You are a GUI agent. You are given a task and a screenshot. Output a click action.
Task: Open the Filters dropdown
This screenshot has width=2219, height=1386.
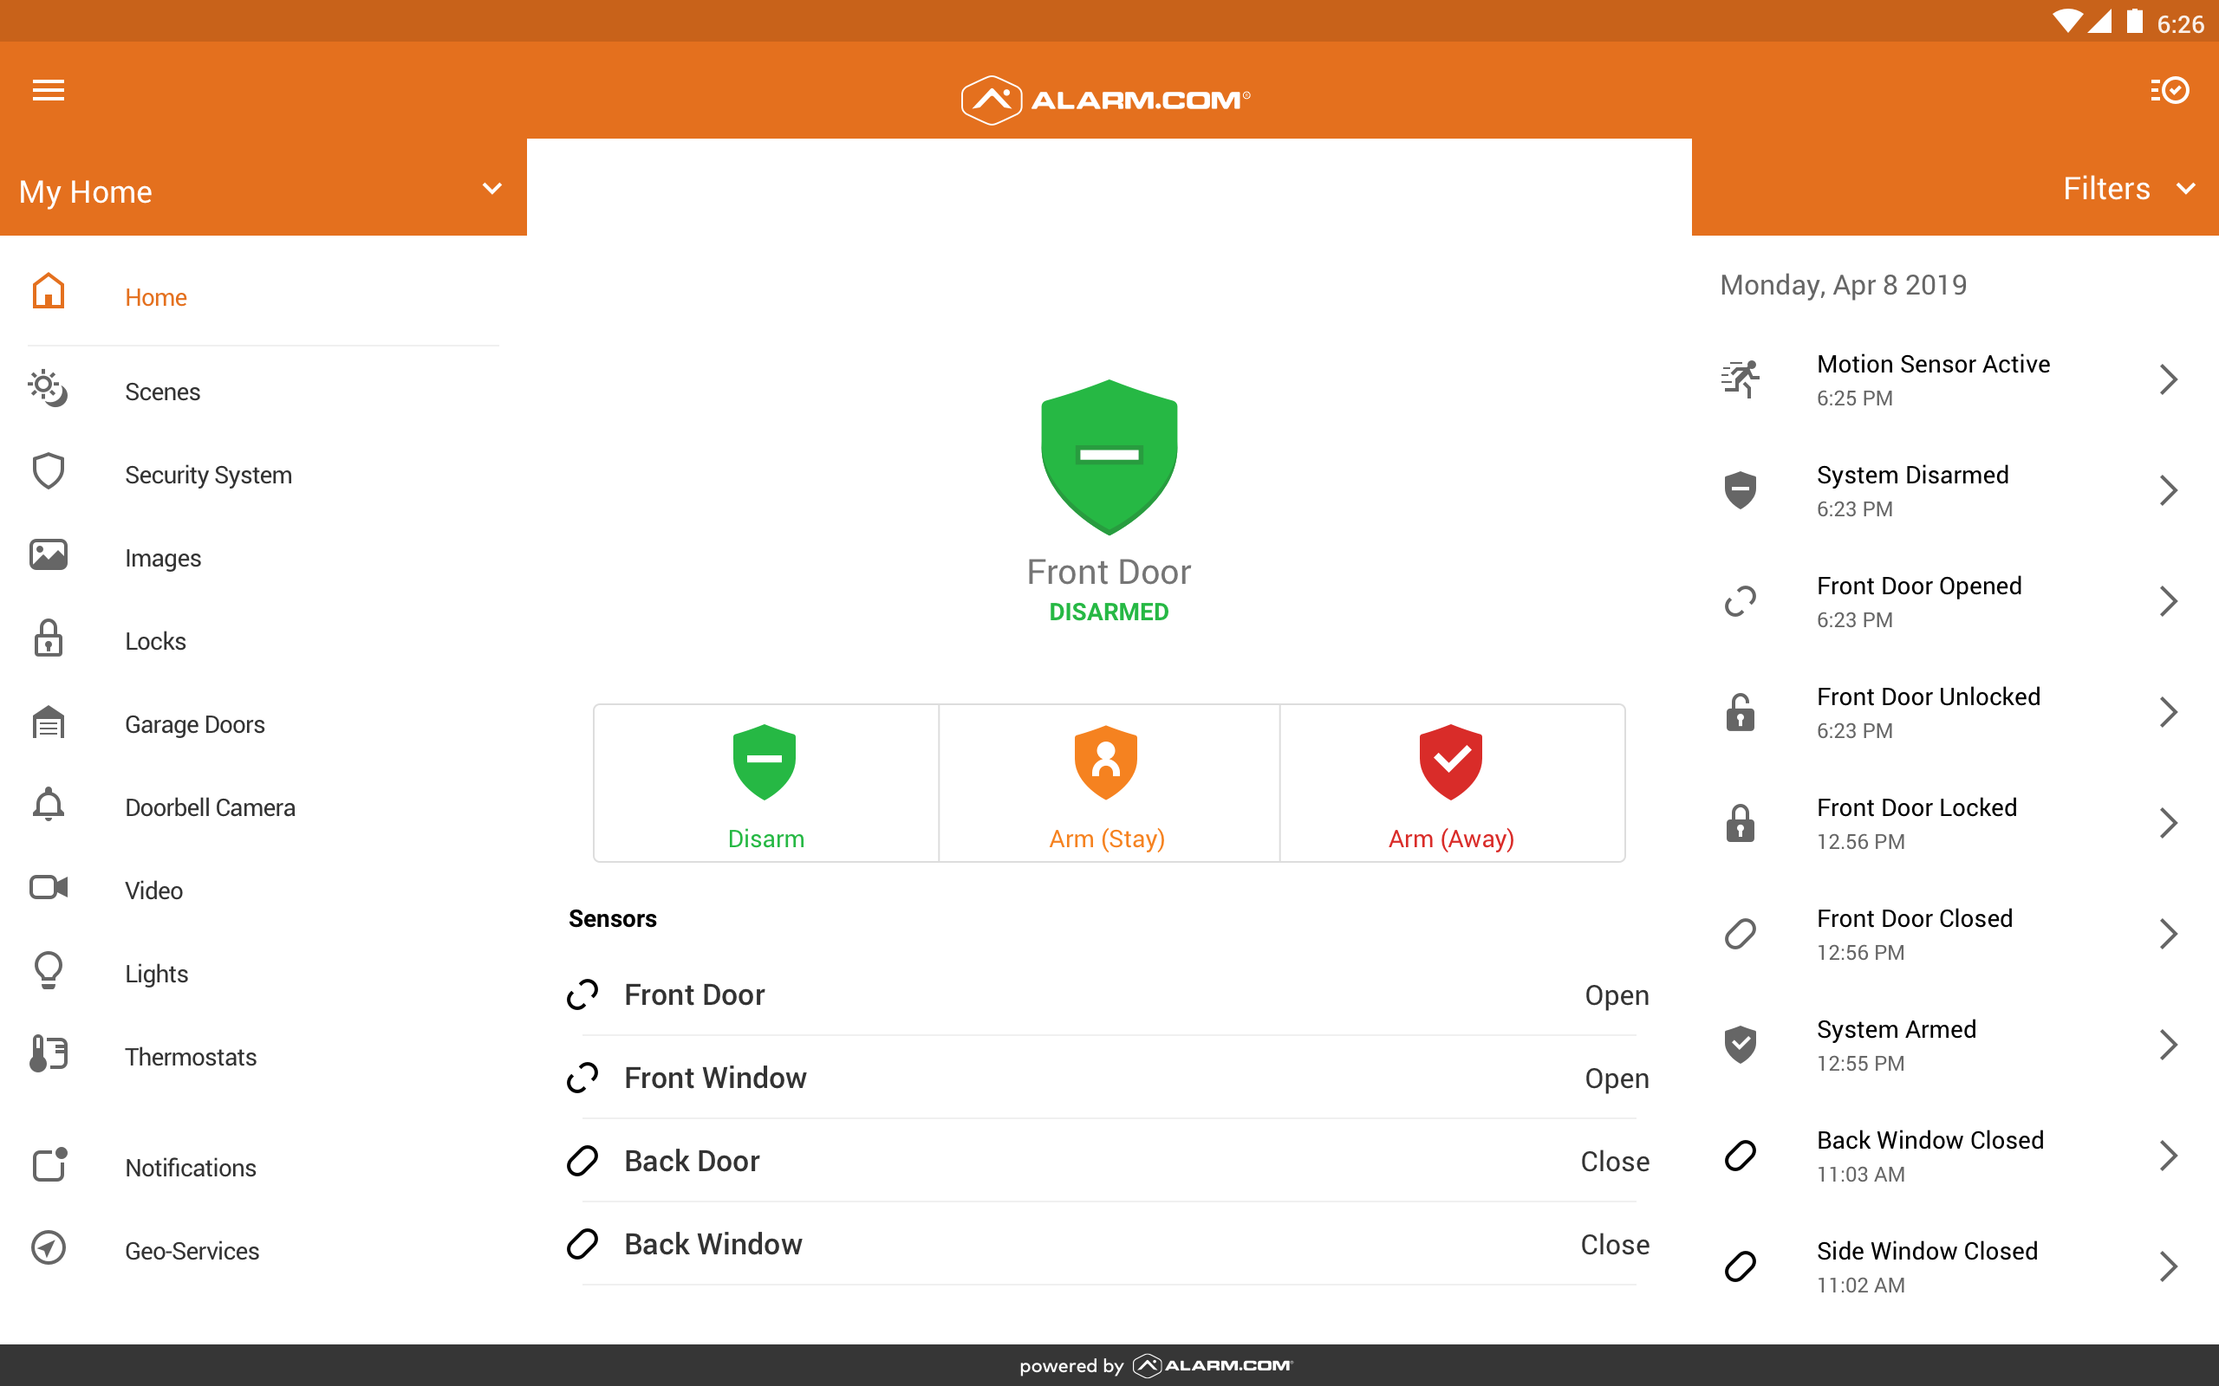[x=2129, y=188]
